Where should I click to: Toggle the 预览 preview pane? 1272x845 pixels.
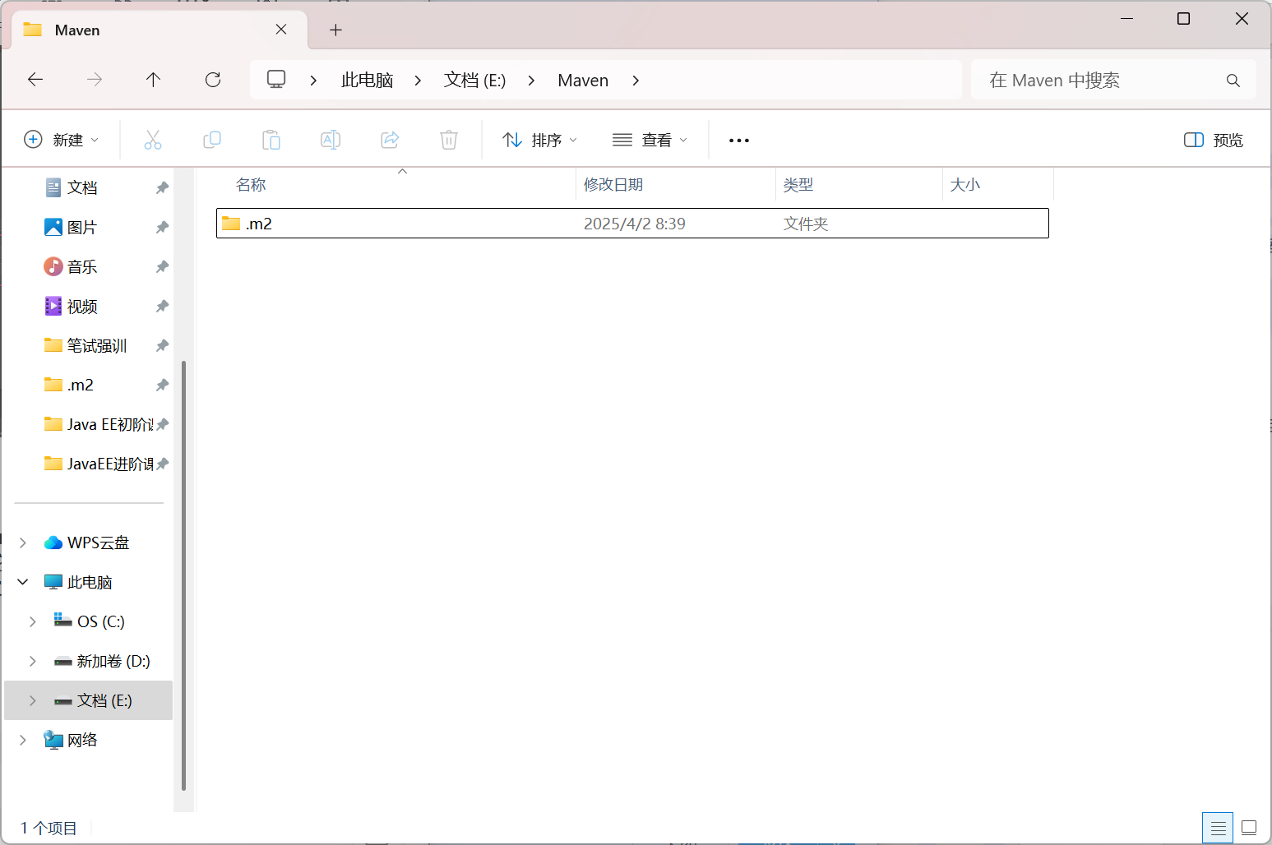pyautogui.click(x=1214, y=141)
